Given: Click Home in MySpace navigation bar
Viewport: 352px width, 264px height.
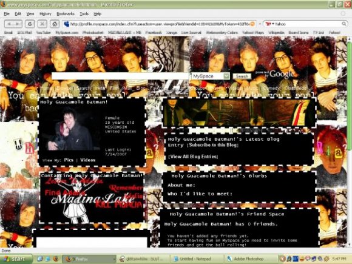Looking at the screenshot, I should pyautogui.click(x=46, y=88).
